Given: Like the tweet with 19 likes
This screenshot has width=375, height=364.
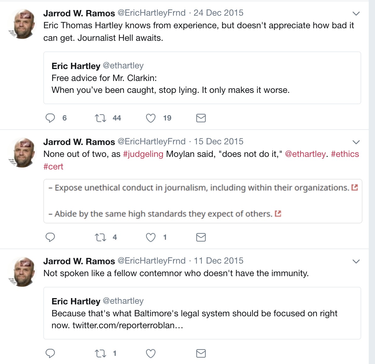Looking at the screenshot, I should (151, 118).
